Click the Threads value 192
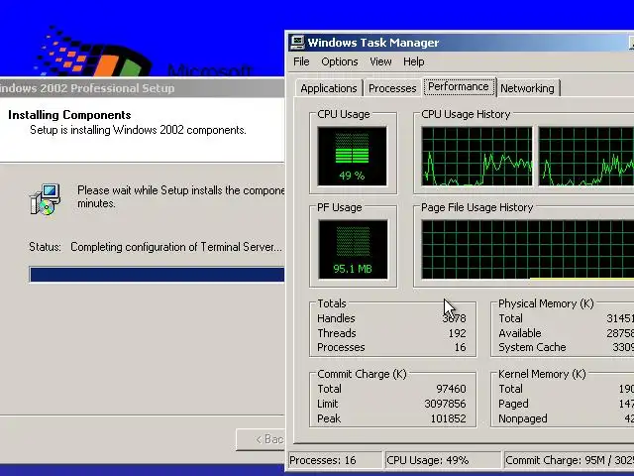Screen dimensions: 634x476 458,333
